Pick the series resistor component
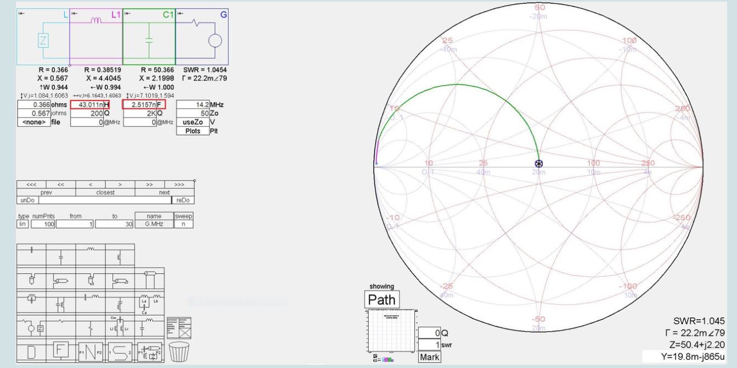 61,326
